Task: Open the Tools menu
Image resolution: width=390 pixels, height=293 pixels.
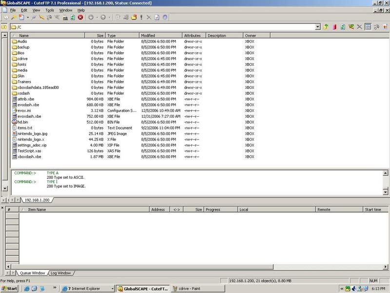Action: point(50,10)
